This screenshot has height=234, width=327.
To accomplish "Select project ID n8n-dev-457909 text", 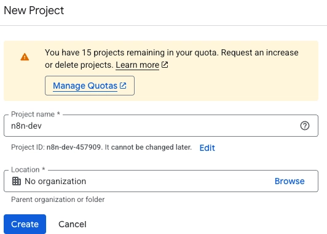I will click(74, 147).
